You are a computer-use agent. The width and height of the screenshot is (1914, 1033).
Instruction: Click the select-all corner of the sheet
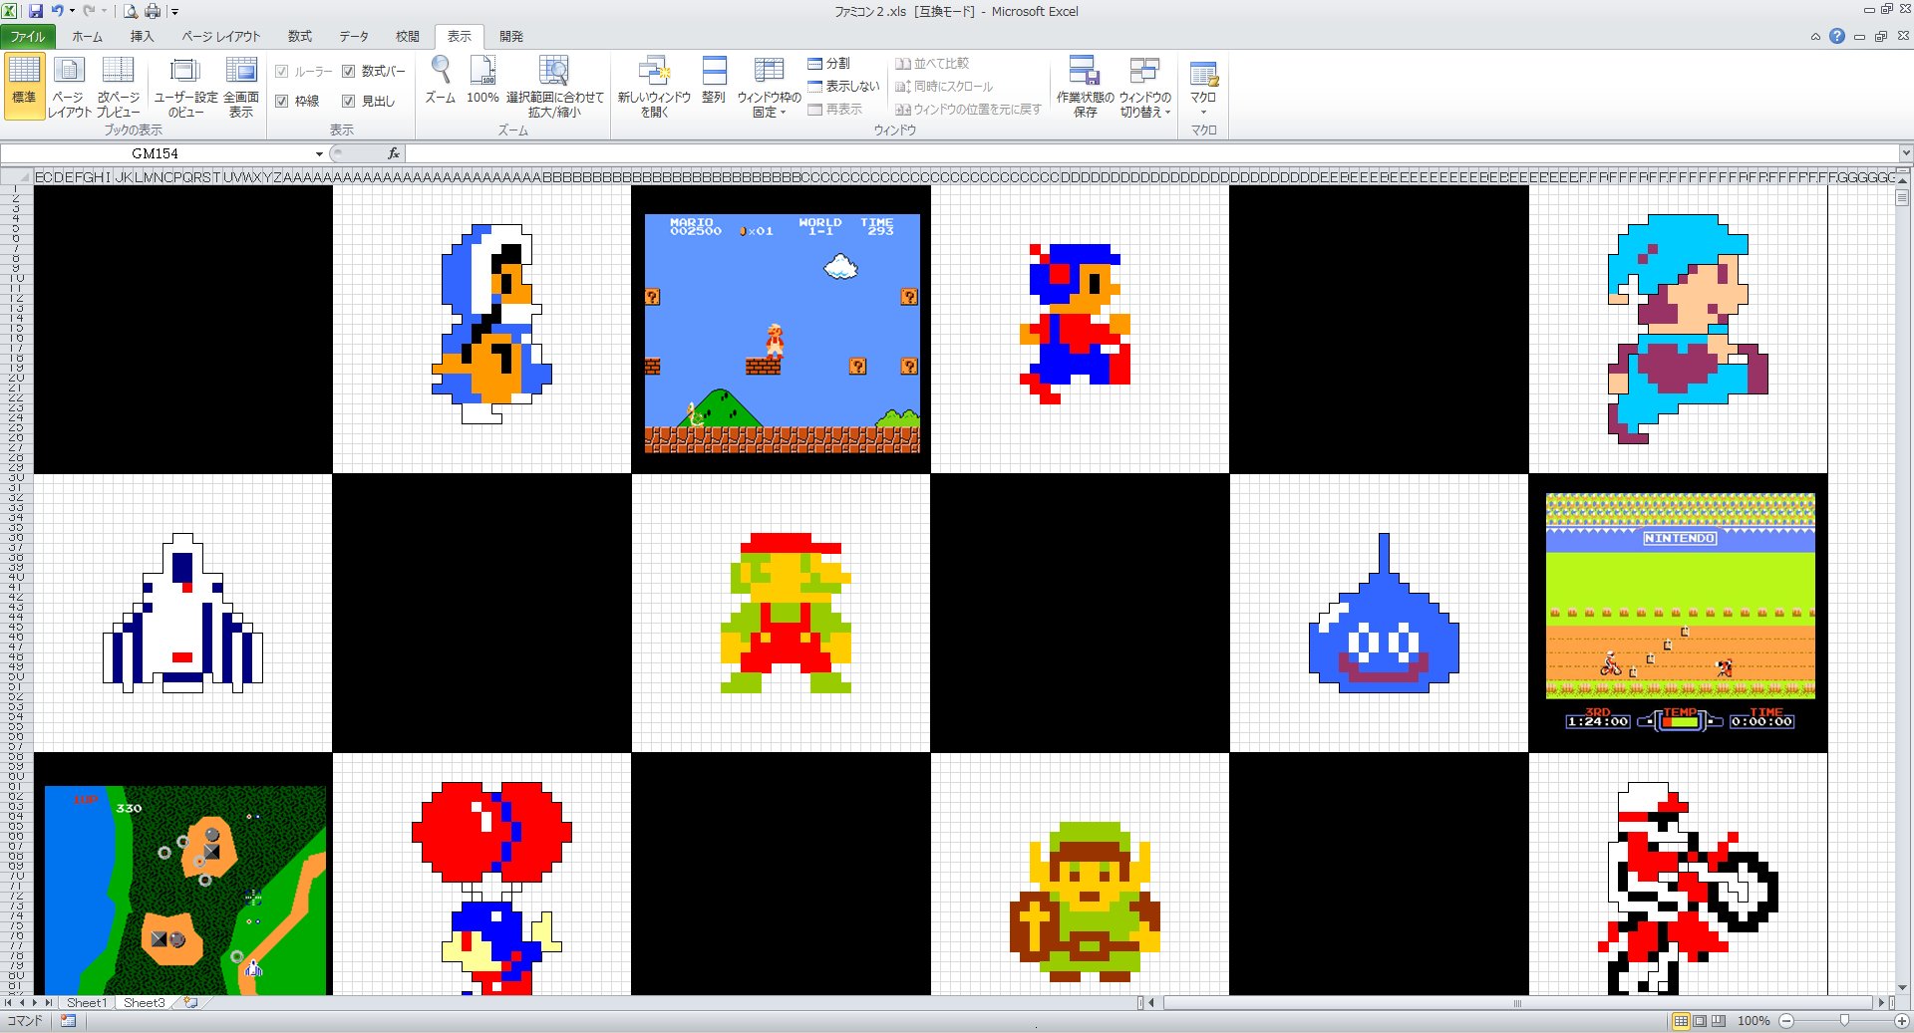[17, 177]
